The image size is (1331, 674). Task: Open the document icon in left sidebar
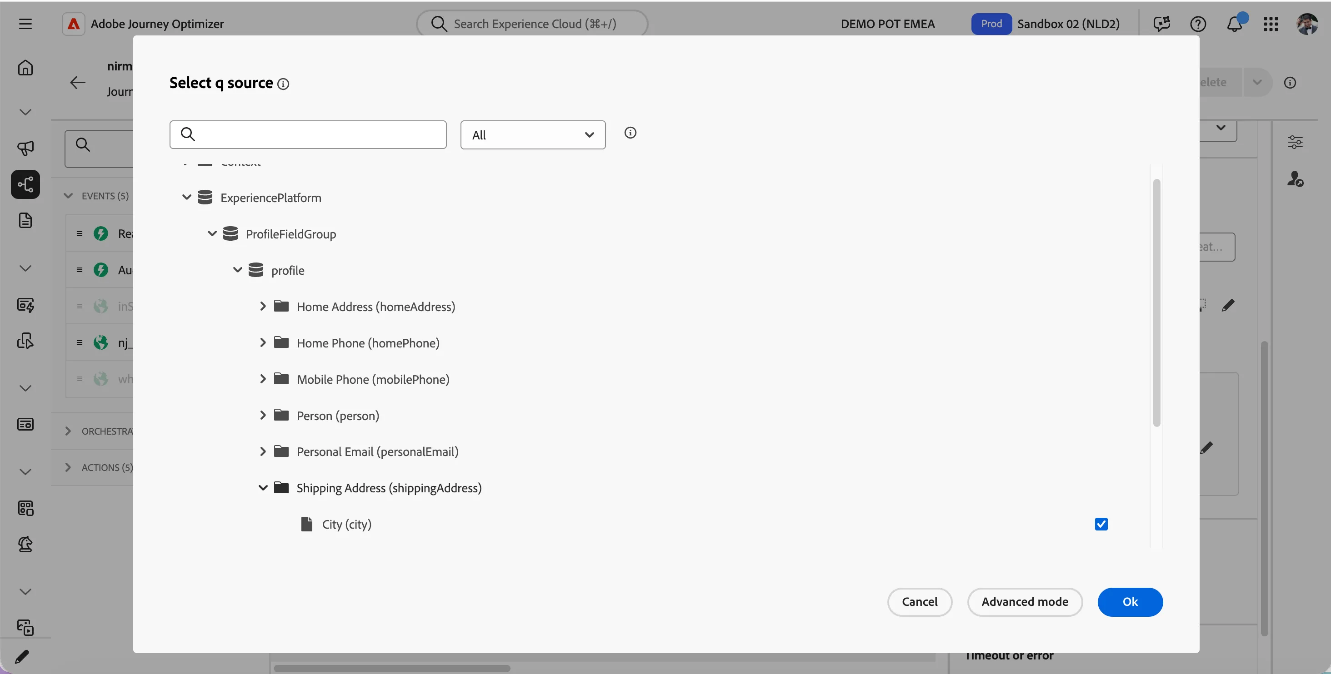(25, 220)
